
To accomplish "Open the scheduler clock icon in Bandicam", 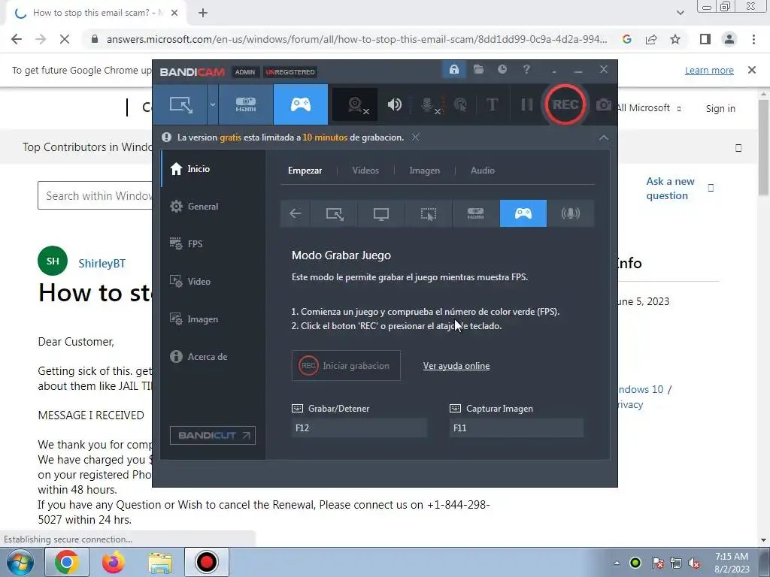I will [502, 70].
